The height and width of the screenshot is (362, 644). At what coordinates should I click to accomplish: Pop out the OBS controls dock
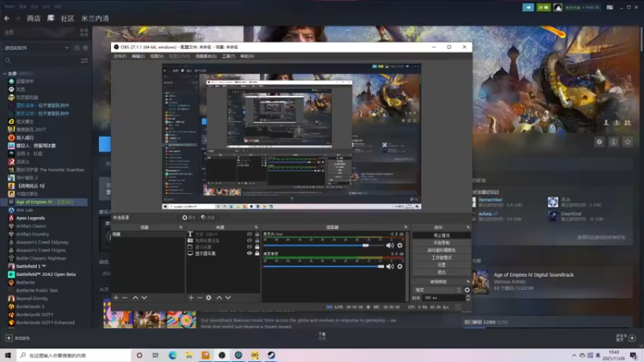(468, 227)
